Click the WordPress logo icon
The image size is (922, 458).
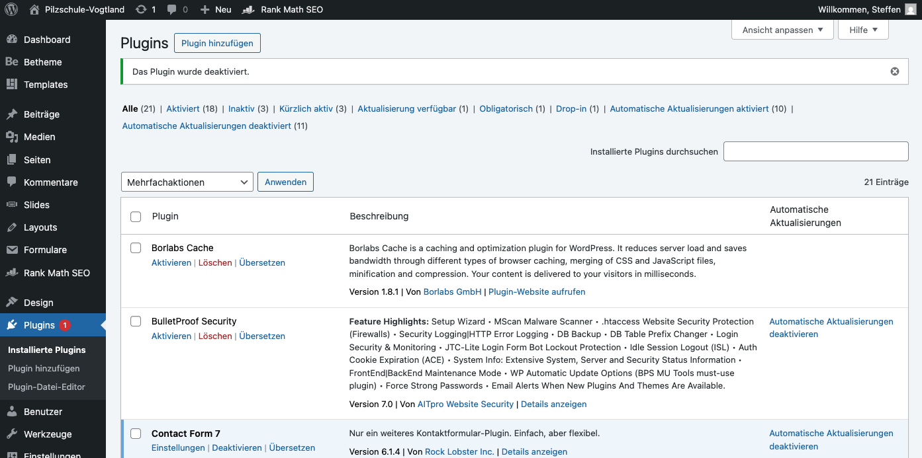(x=11, y=9)
